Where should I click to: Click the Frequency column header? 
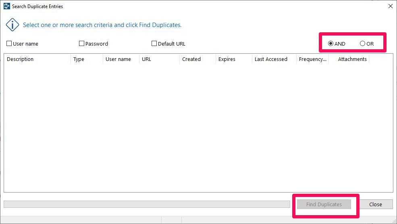(x=313, y=59)
